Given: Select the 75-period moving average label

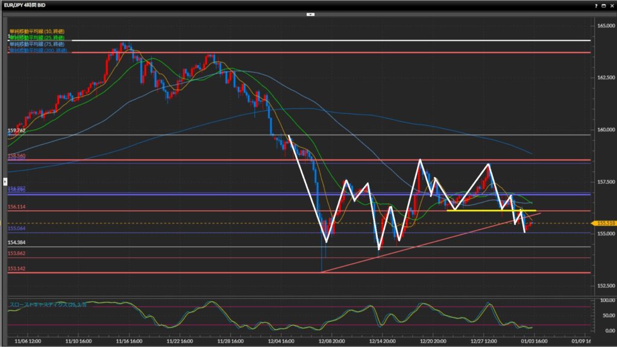Looking at the screenshot, I should (x=36, y=44).
